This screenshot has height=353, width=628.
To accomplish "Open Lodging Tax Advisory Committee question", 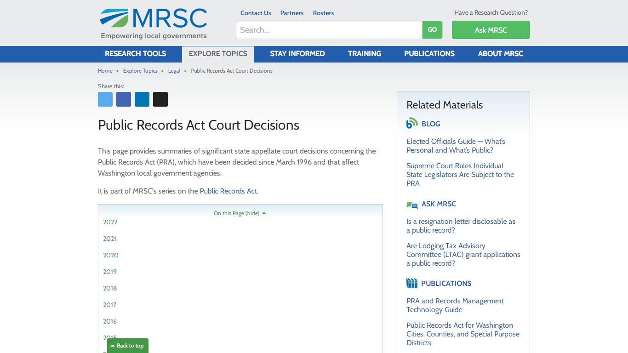I will (463, 254).
